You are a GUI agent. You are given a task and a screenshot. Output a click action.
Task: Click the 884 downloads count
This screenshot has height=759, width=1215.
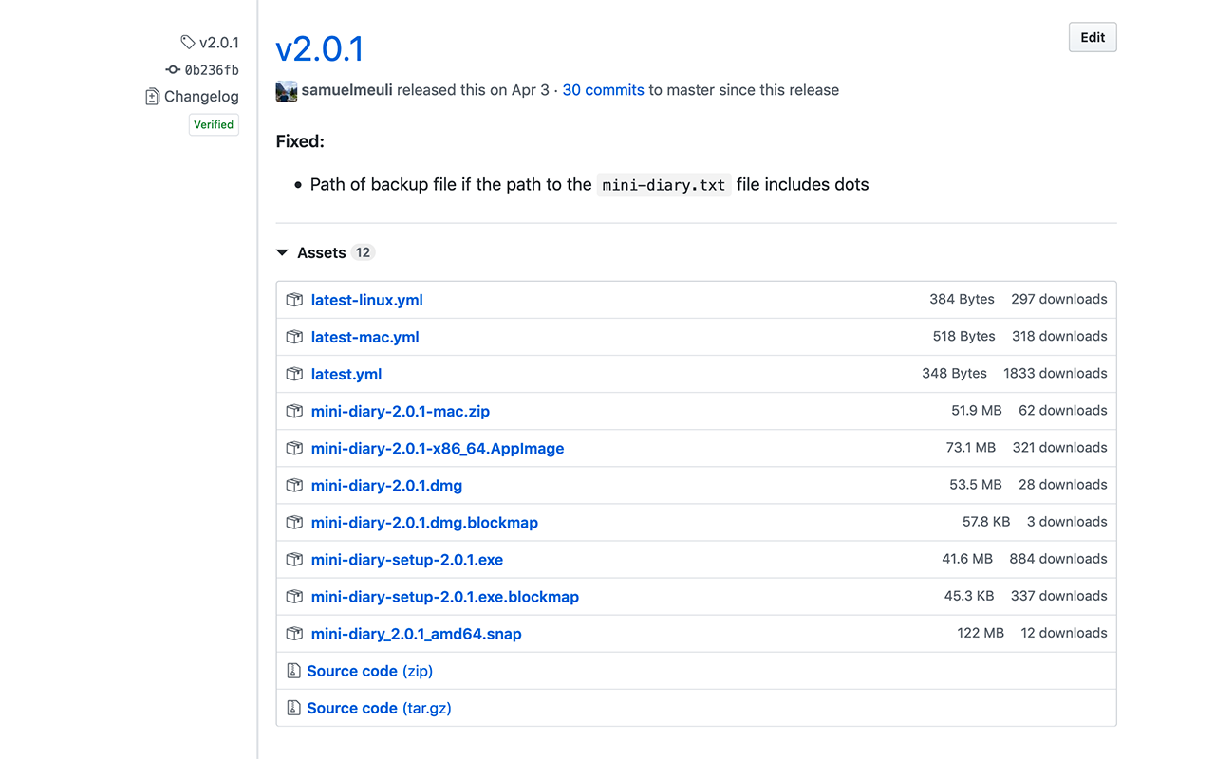coord(1058,558)
